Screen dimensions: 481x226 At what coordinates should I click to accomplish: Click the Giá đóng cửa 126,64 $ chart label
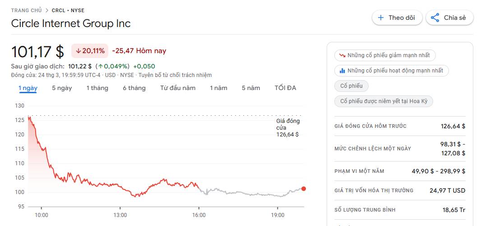pos(287,128)
